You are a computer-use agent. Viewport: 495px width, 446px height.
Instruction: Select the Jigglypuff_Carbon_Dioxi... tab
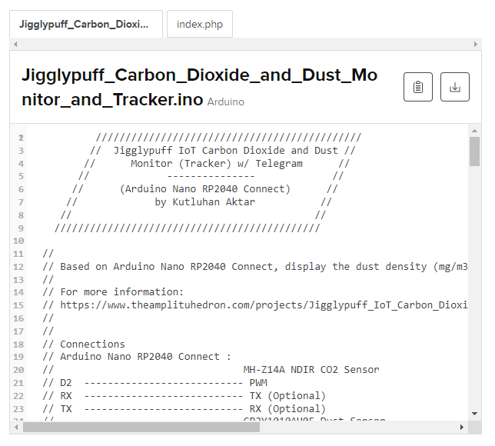pyautogui.click(x=85, y=24)
